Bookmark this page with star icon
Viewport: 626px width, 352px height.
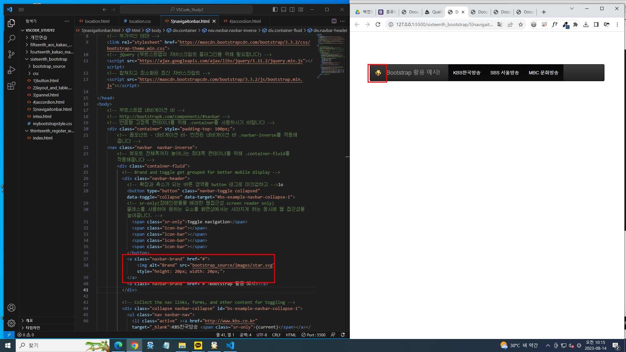[521, 24]
